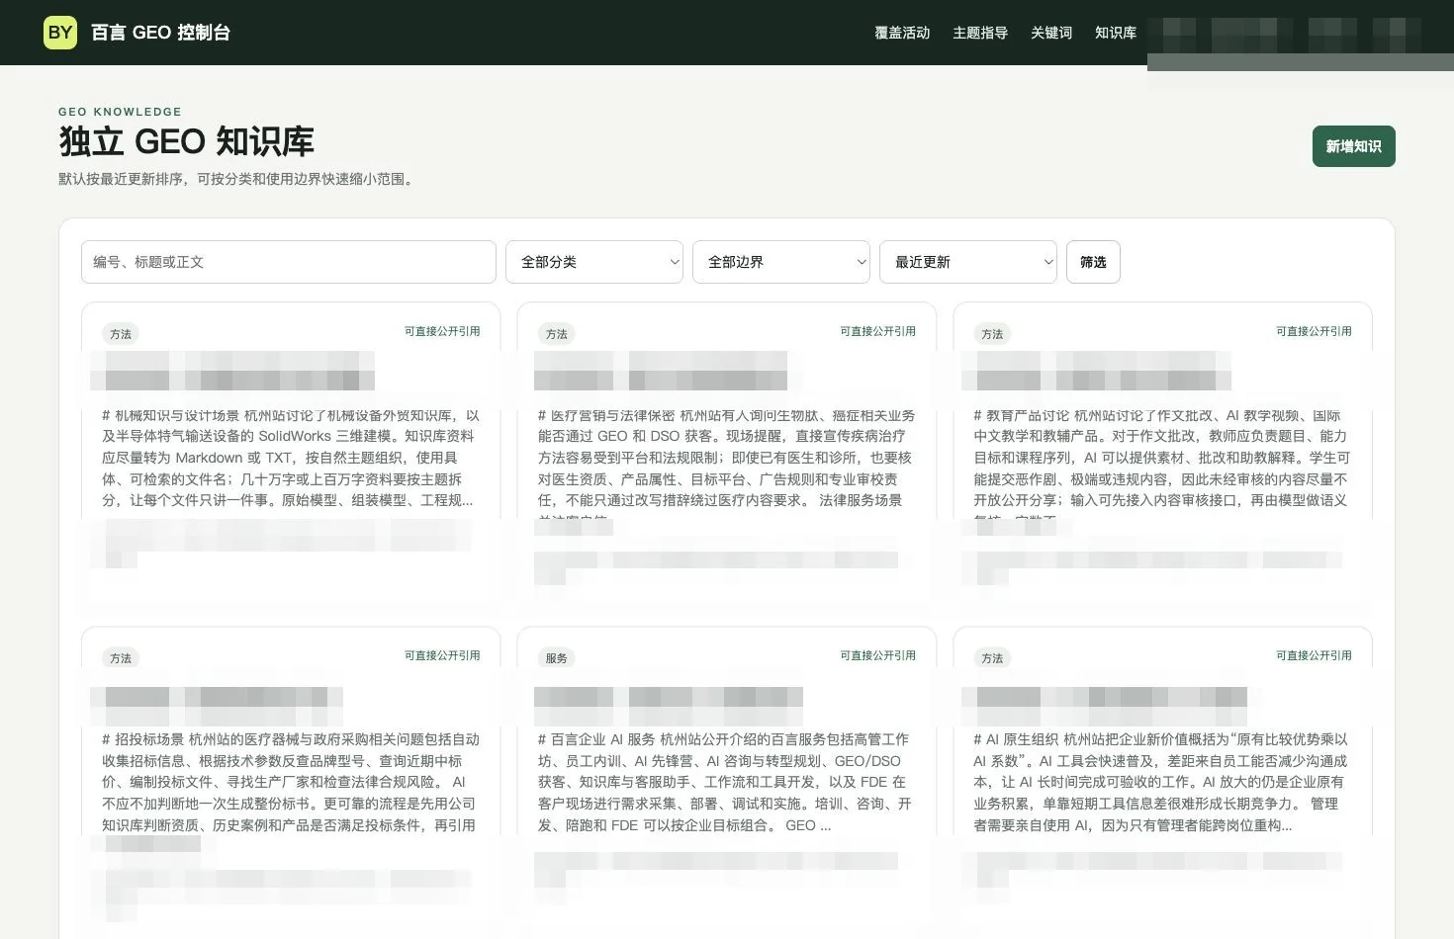Click 服务 tag on 百言企业 AI 服务 card
Viewport: 1454px width, 939px height.
pos(557,658)
